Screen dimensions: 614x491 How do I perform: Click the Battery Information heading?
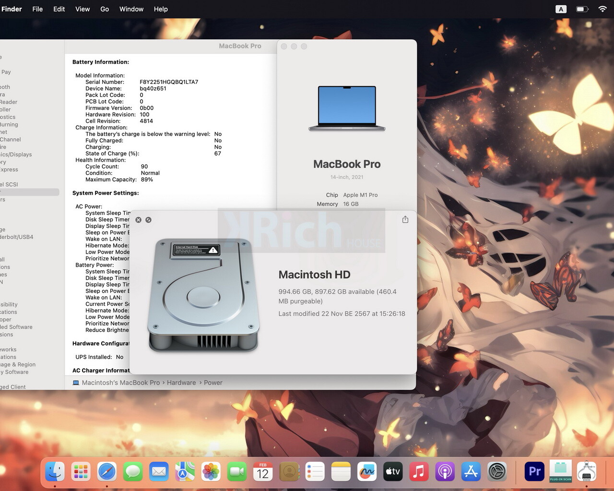tap(101, 62)
